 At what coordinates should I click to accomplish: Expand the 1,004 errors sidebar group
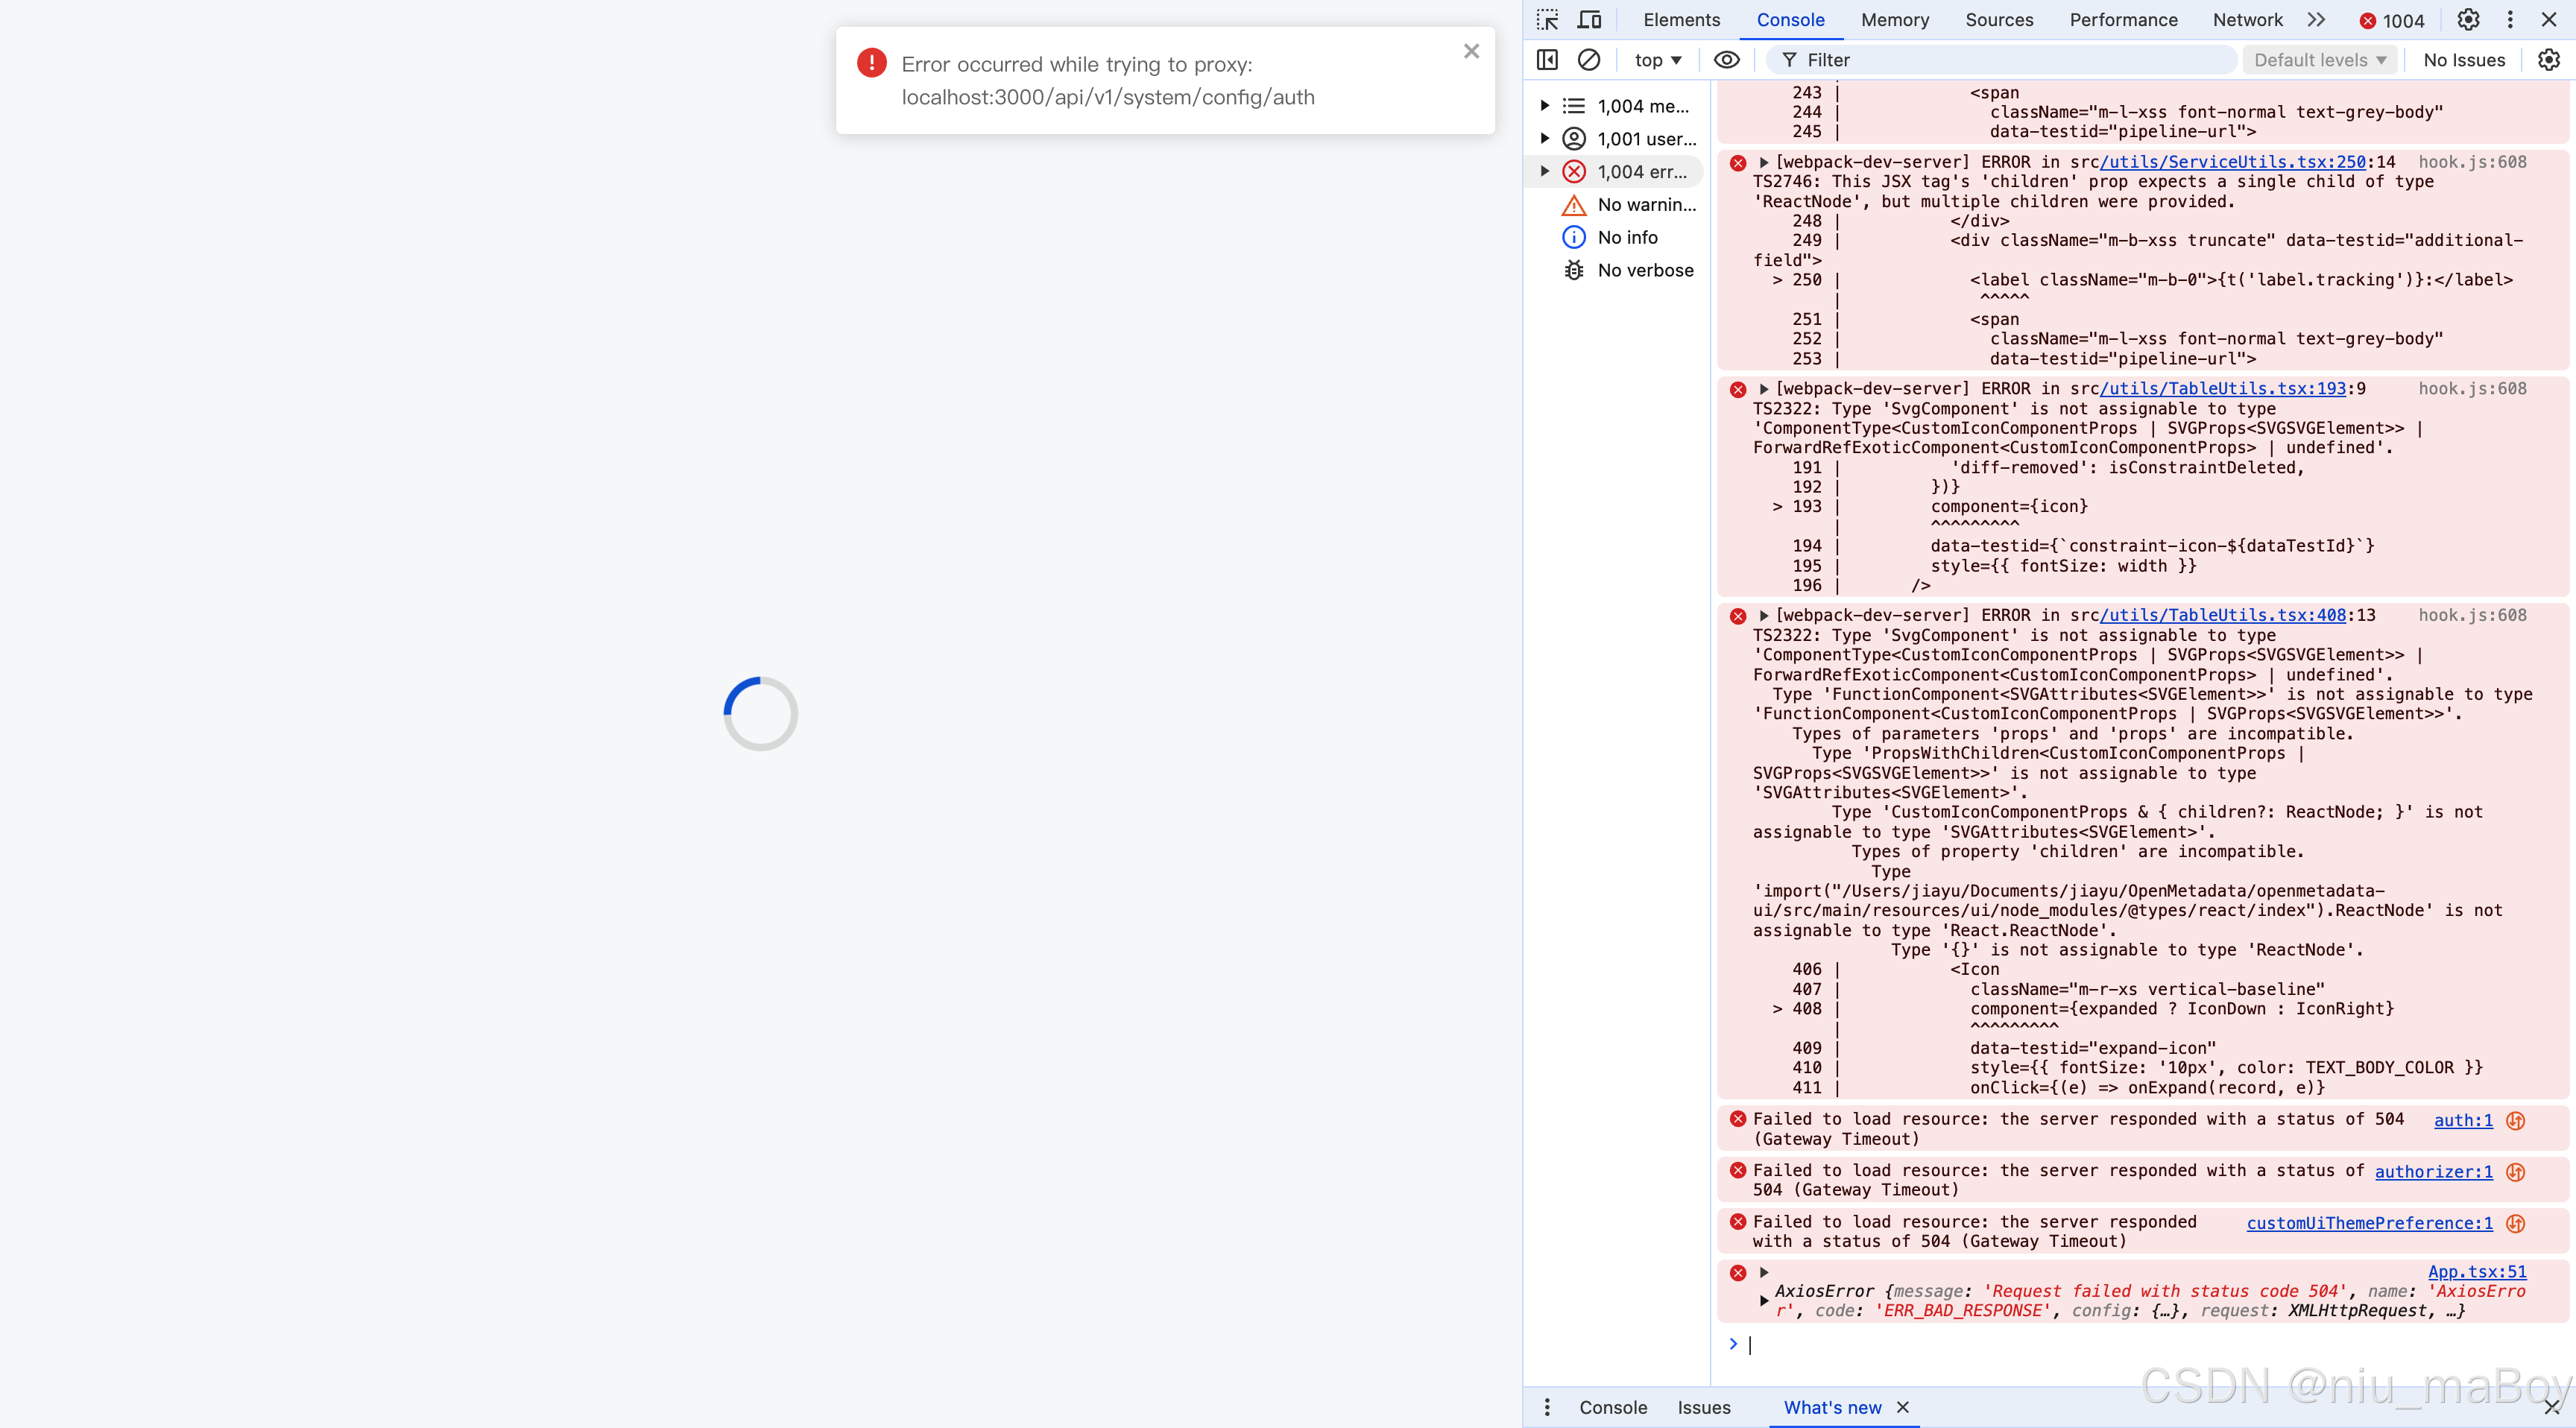click(1545, 171)
